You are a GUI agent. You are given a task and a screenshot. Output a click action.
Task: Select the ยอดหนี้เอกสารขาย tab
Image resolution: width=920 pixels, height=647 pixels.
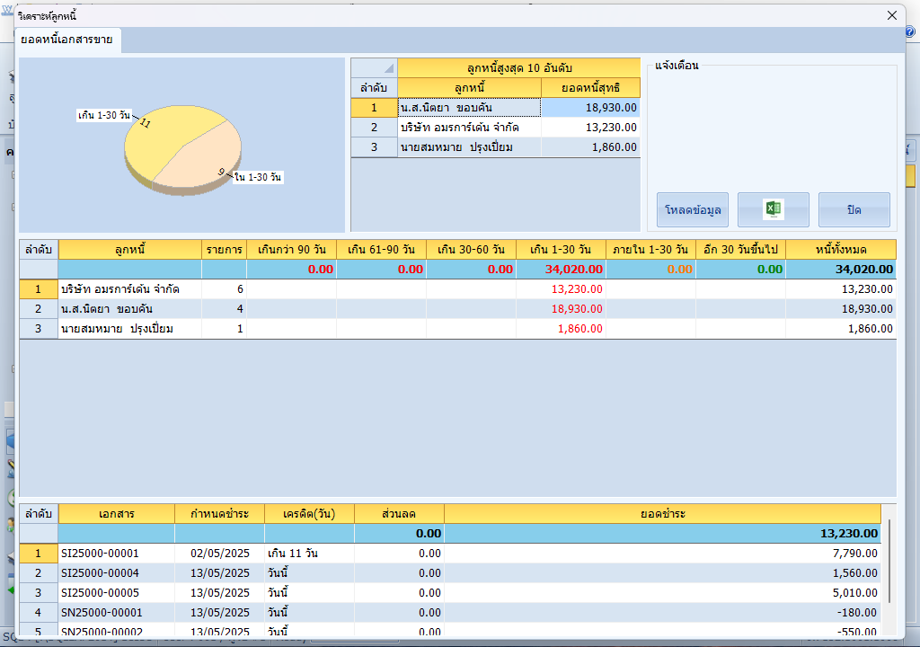tap(68, 40)
